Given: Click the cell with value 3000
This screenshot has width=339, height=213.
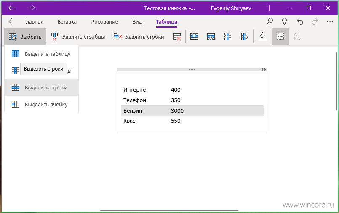Looking at the screenshot, I should click(177, 110).
